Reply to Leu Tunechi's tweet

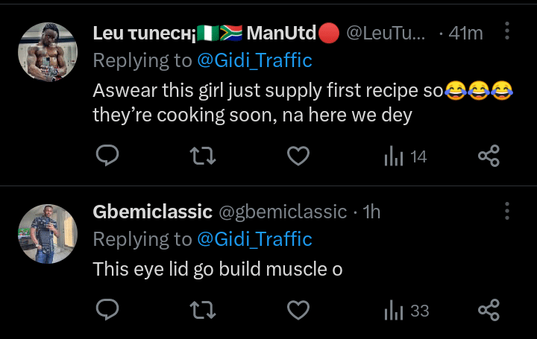pos(108,156)
